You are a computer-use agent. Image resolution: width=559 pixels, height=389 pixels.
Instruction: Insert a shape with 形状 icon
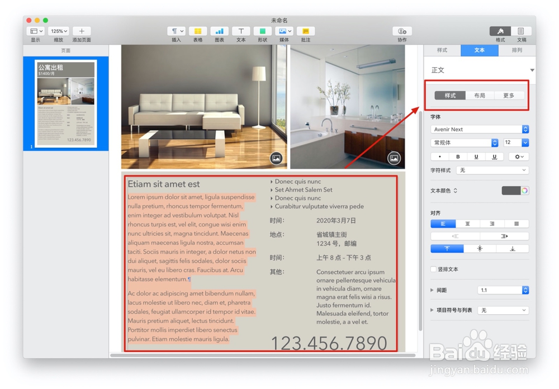pos(263,31)
